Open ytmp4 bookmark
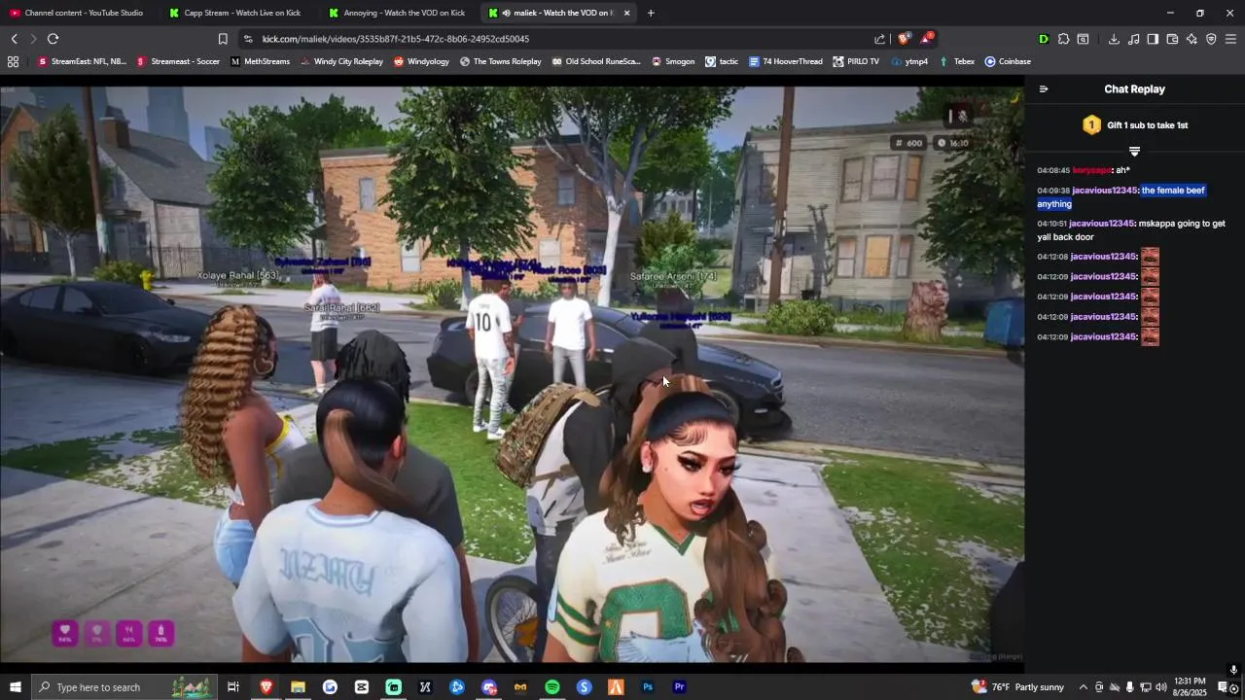The width and height of the screenshot is (1245, 700). (909, 61)
